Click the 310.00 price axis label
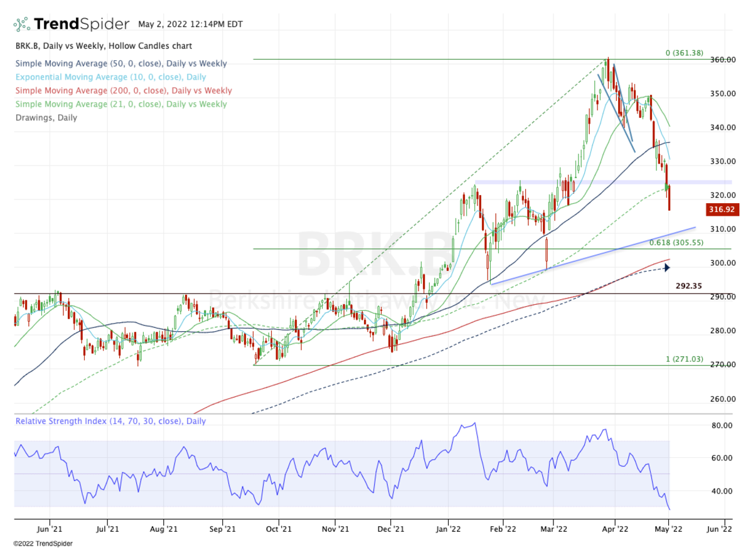This screenshot has height=550, width=753. pos(723,229)
